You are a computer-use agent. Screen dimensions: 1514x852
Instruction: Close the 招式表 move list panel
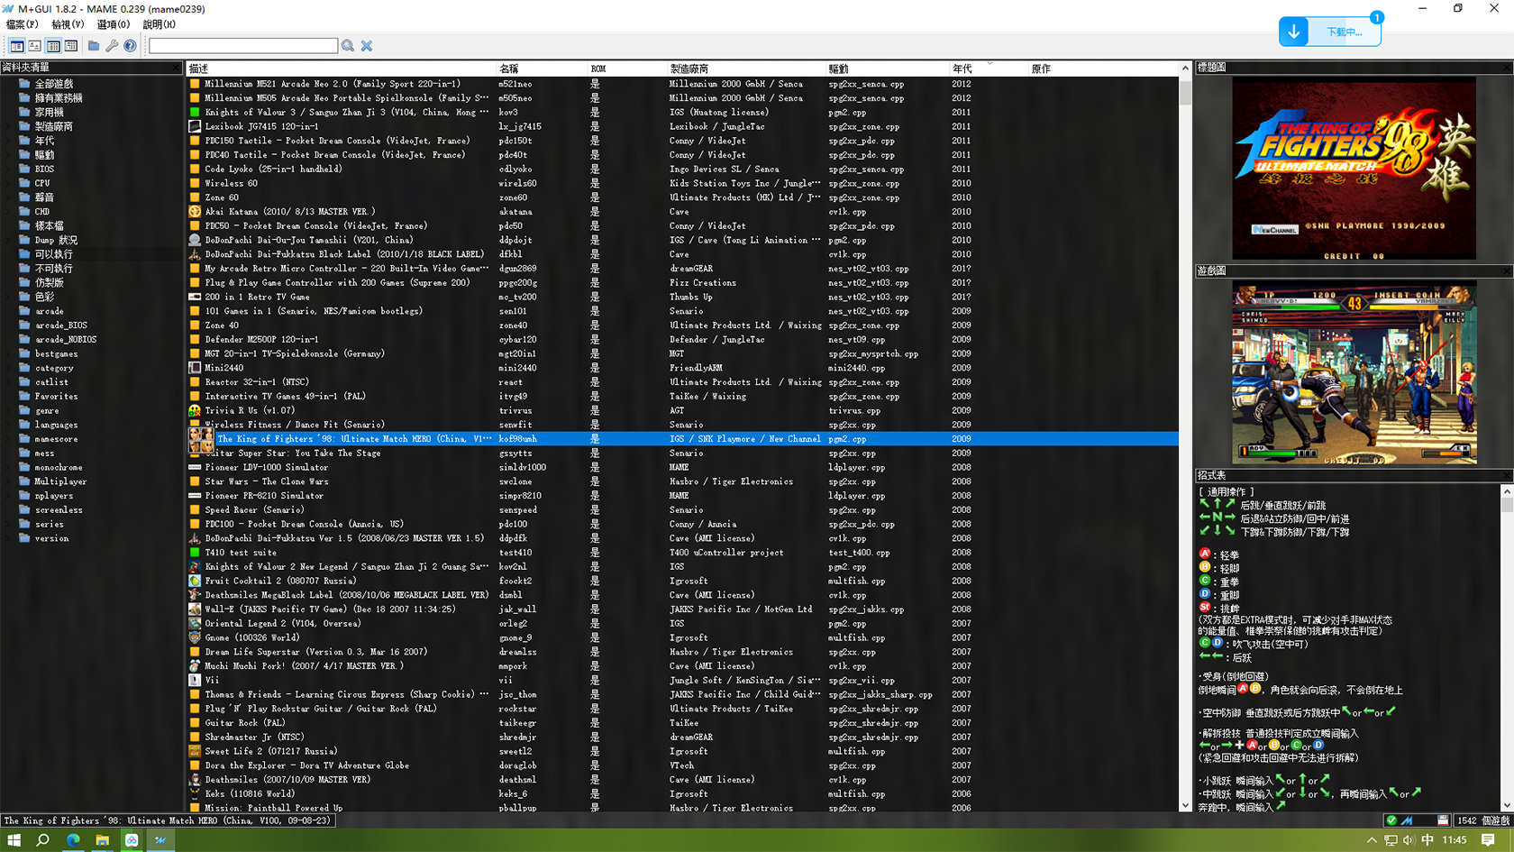click(1507, 475)
